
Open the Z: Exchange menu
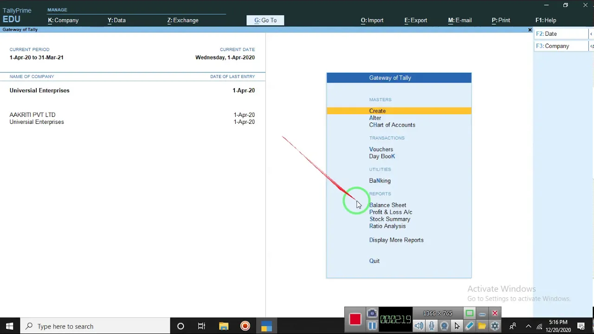tap(183, 20)
